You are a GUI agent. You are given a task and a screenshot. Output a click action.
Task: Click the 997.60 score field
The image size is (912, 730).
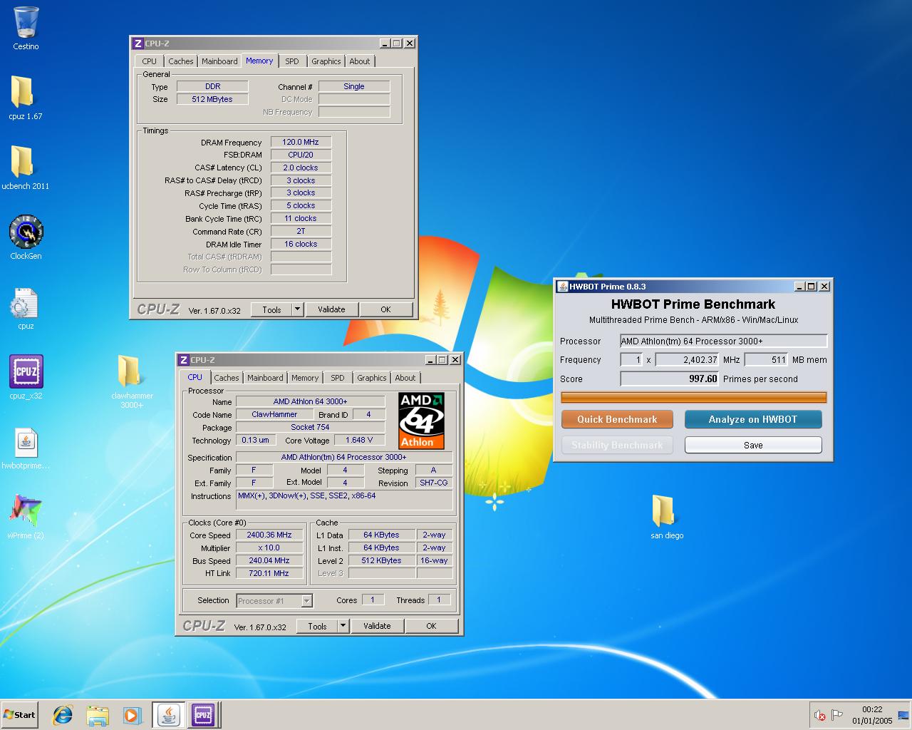coord(670,379)
